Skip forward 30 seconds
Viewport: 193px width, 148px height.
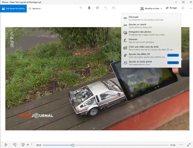pos(23,145)
